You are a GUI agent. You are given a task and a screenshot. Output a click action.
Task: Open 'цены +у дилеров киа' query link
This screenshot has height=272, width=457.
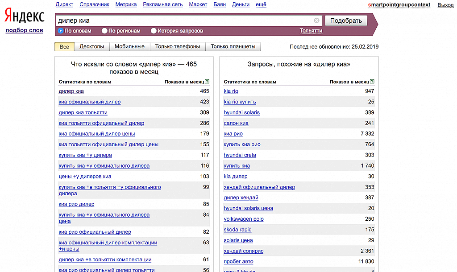click(85, 177)
